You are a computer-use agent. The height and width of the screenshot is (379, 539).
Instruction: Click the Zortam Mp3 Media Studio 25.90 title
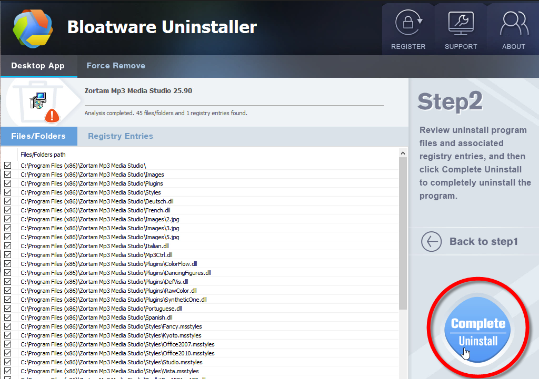pos(138,90)
